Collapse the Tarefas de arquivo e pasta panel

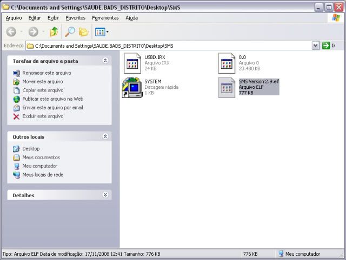click(x=105, y=60)
